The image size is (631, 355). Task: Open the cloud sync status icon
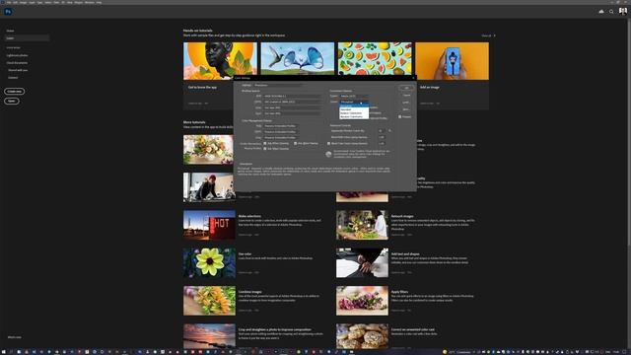click(x=601, y=12)
